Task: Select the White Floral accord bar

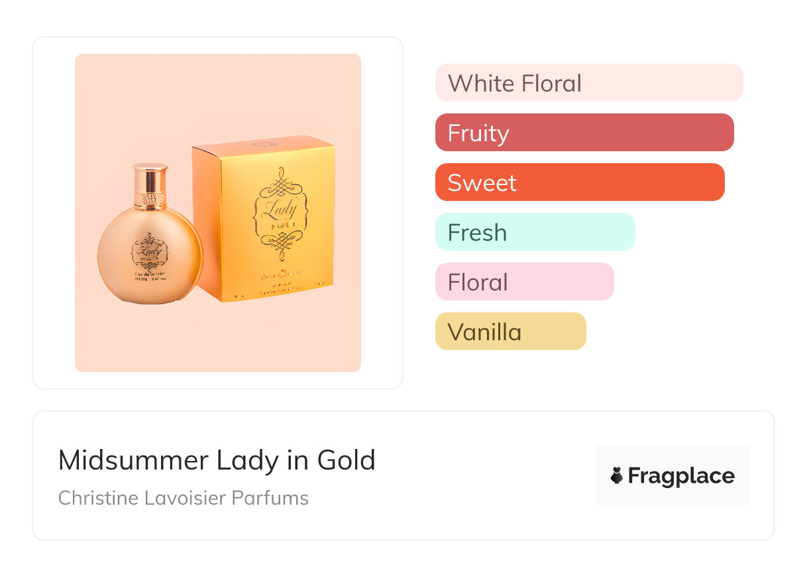Action: pos(588,83)
